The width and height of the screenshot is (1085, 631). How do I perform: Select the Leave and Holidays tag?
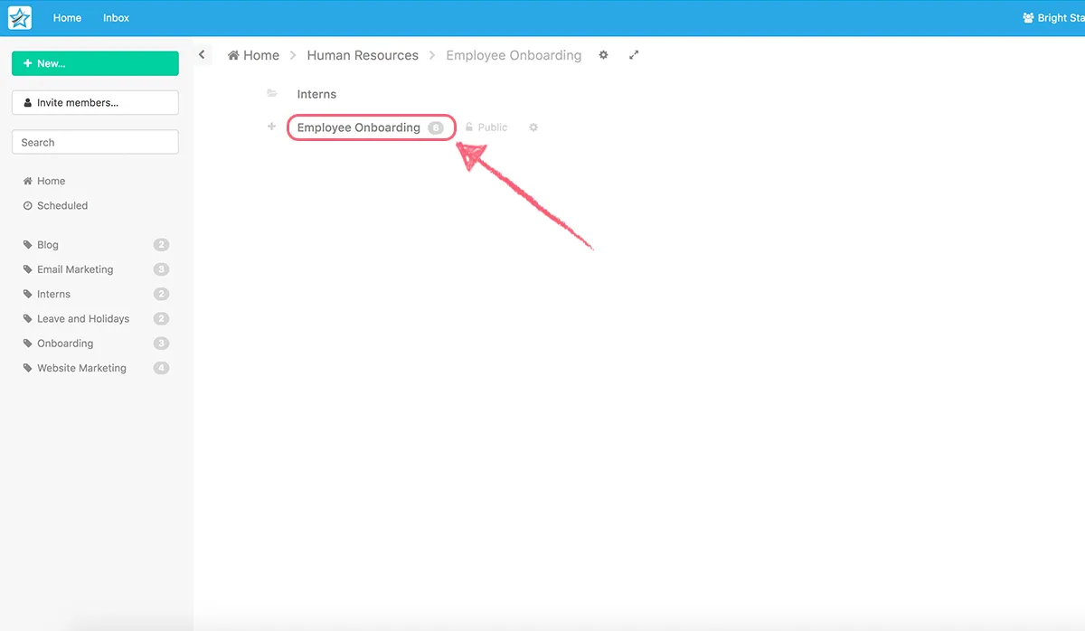(x=76, y=318)
